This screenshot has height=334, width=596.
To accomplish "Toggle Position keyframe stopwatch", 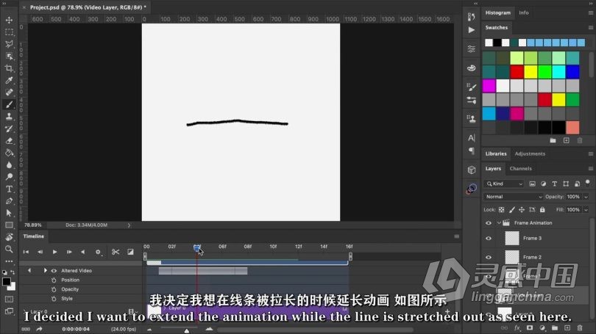I will pos(54,280).
